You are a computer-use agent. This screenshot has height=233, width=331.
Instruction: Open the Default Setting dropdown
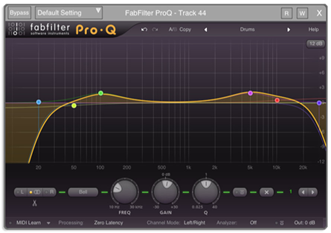(x=68, y=13)
